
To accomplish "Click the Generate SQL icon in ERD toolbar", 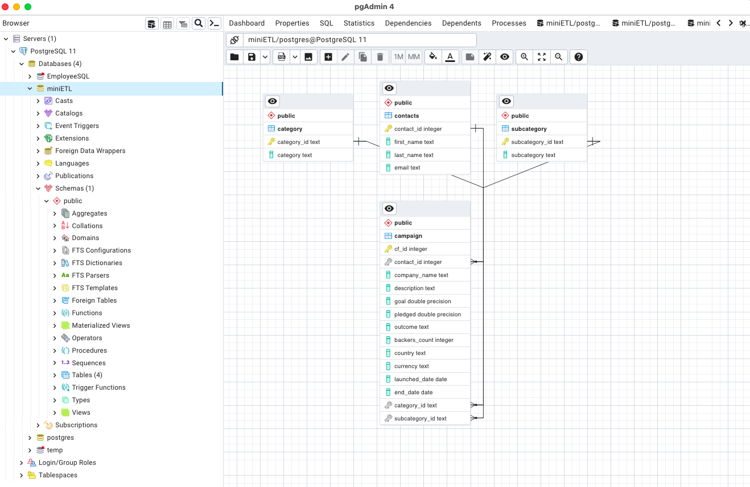I will (x=282, y=56).
